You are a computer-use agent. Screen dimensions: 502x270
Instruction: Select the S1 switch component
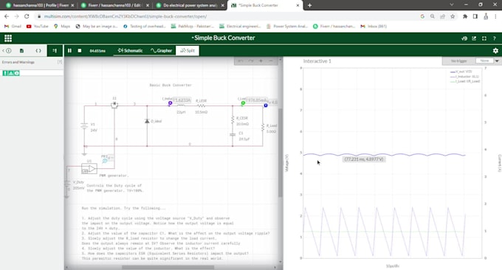pos(114,105)
